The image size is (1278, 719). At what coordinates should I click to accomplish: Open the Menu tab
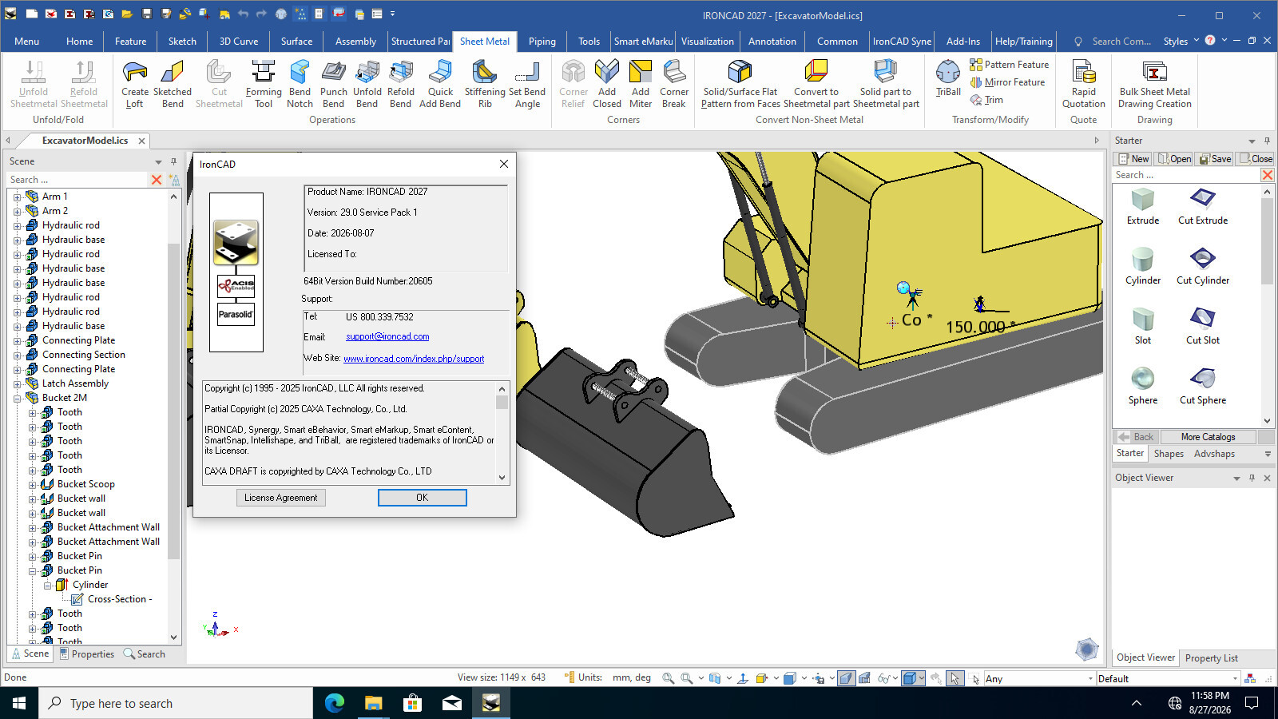point(26,42)
